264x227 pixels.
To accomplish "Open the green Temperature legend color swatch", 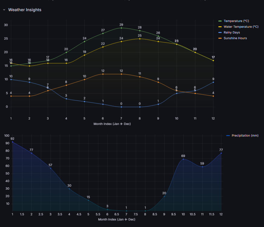I will [220, 21].
